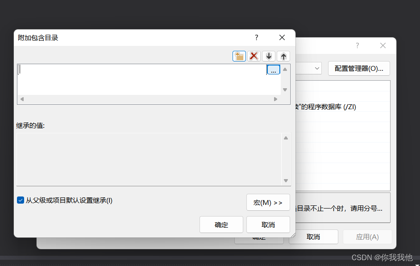
Task: Move the selected directory entry down
Action: click(x=269, y=56)
